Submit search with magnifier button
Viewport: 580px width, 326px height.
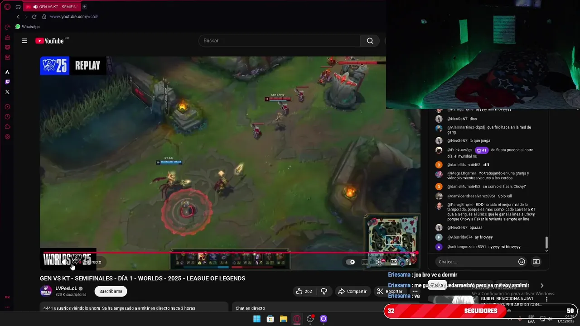pyautogui.click(x=370, y=41)
